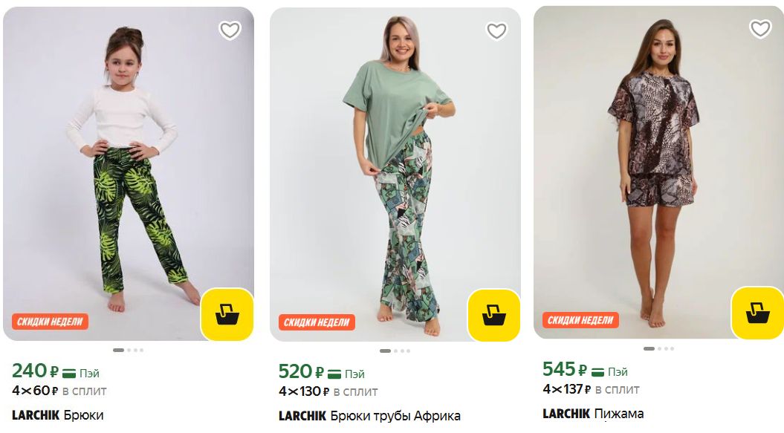
Task: Add green leaf kids pants to favorites
Action: 230,30
